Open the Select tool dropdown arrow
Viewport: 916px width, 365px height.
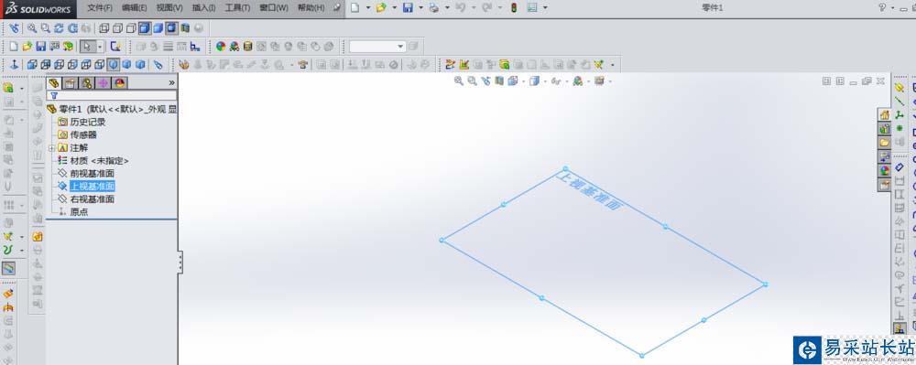pyautogui.click(x=100, y=46)
